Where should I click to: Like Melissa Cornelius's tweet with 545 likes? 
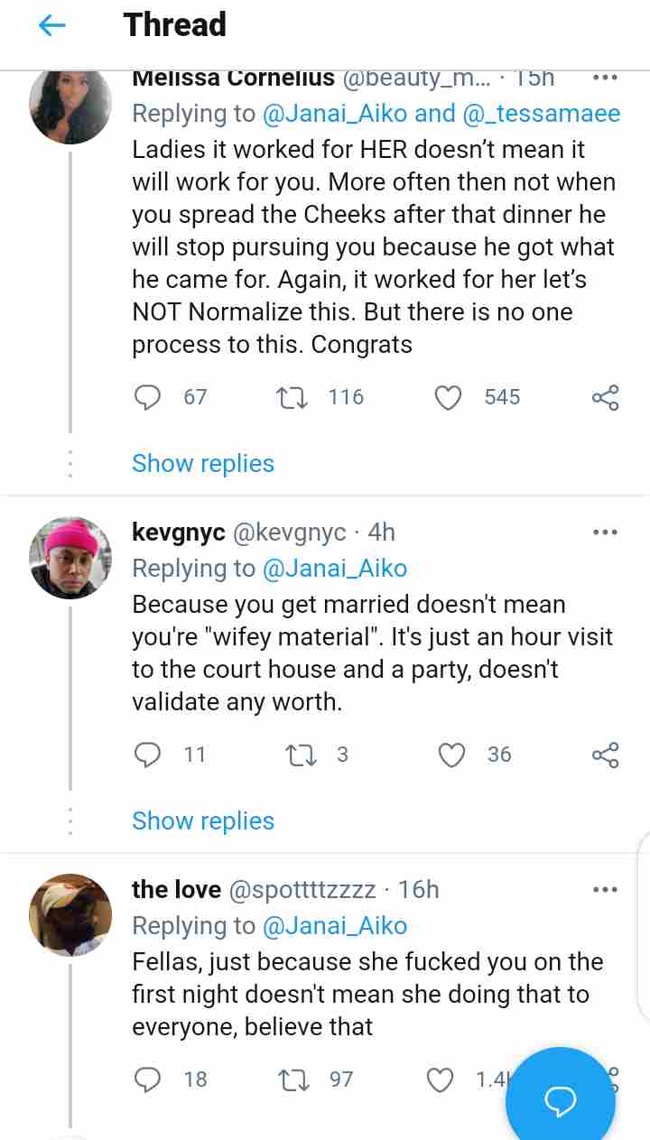[449, 397]
